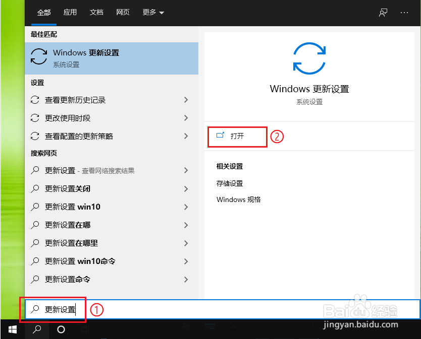Click 打开 to open Windows update settings
The image size is (421, 339).
(x=237, y=137)
